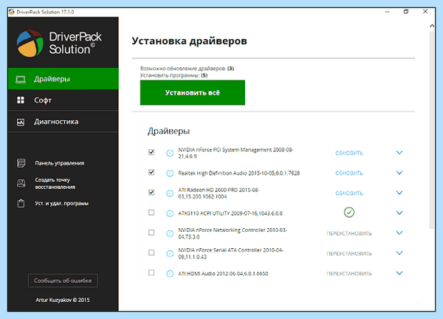Click info icon for ATI Radeon HD 2600 PRO
Screen dimensions: 443x319
pos(170,193)
